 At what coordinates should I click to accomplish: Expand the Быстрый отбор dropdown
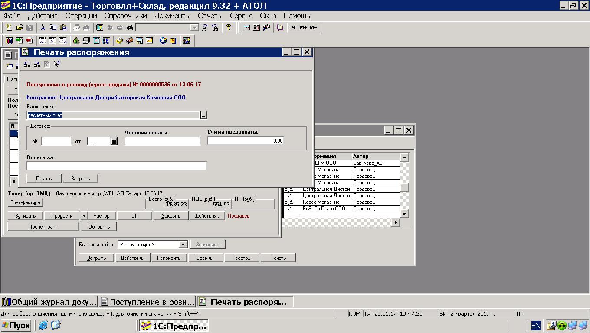[183, 245]
